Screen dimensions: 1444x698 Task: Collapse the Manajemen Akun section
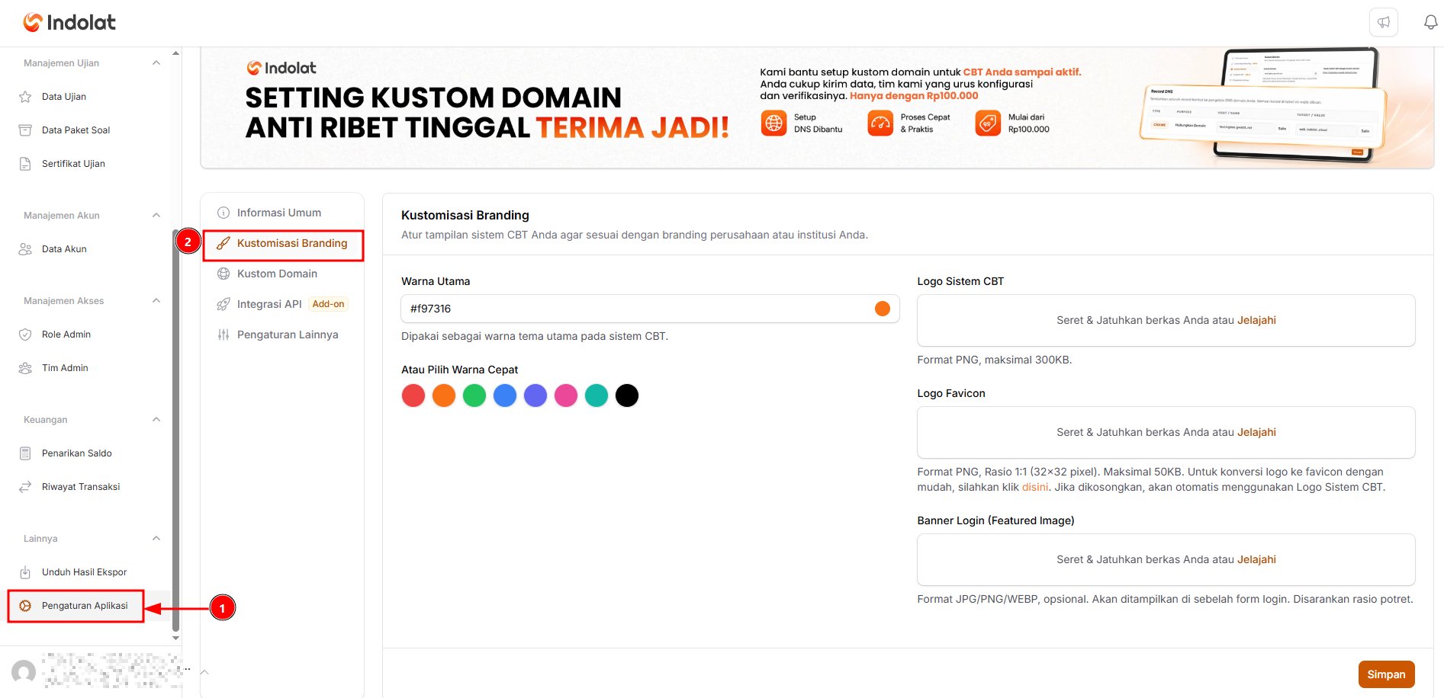coord(156,216)
